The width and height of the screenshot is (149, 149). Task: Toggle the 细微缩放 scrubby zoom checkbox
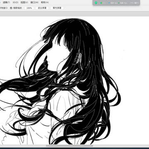11,8
